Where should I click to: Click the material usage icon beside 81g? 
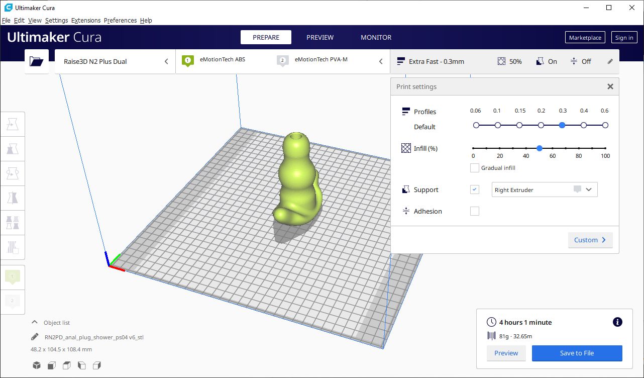pyautogui.click(x=491, y=336)
